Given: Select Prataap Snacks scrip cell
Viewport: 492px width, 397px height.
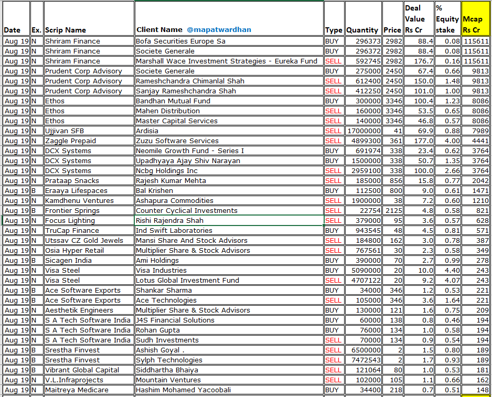Looking at the screenshot, I should click(x=89, y=181).
